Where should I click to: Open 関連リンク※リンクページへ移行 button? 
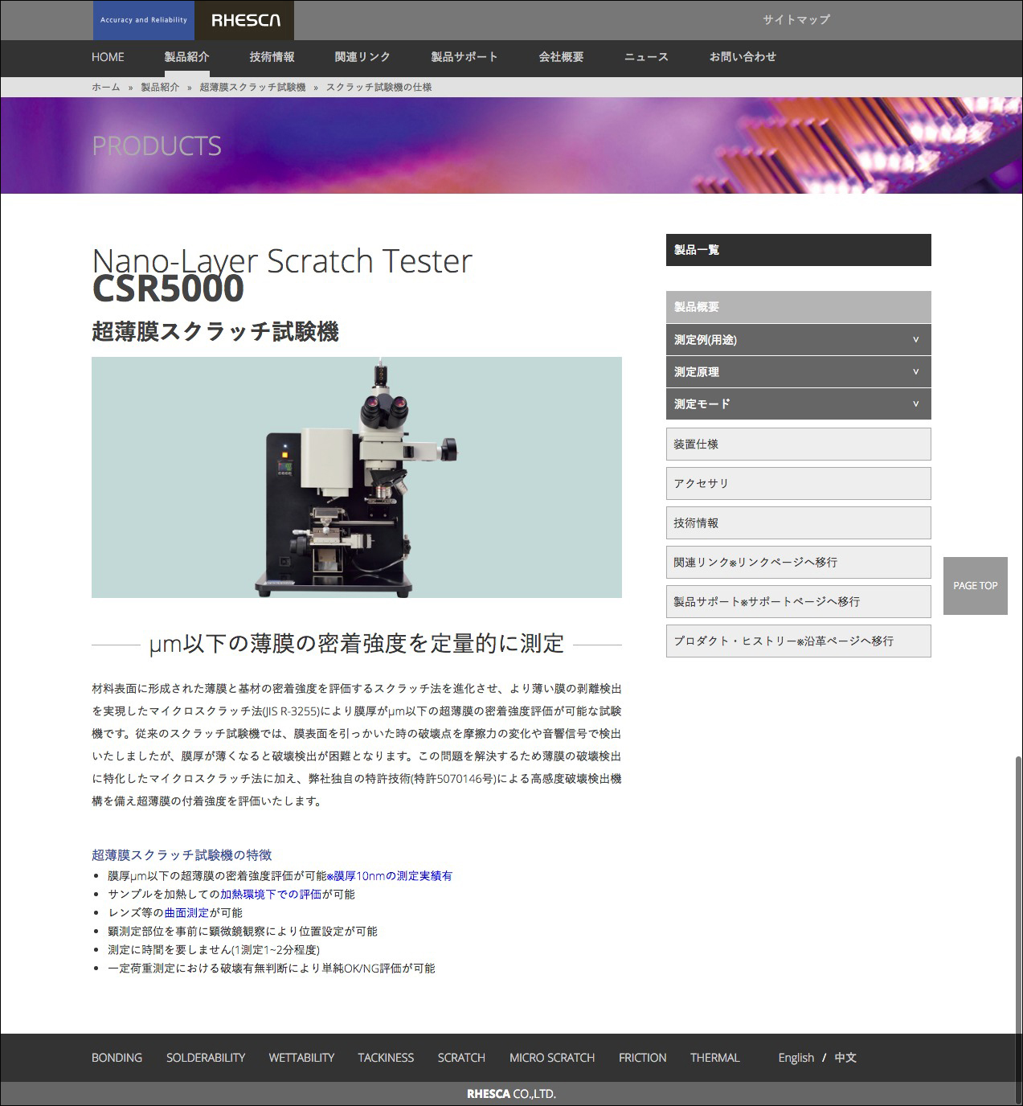[799, 562]
